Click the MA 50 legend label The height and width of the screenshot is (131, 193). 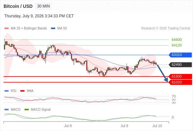[62, 28]
